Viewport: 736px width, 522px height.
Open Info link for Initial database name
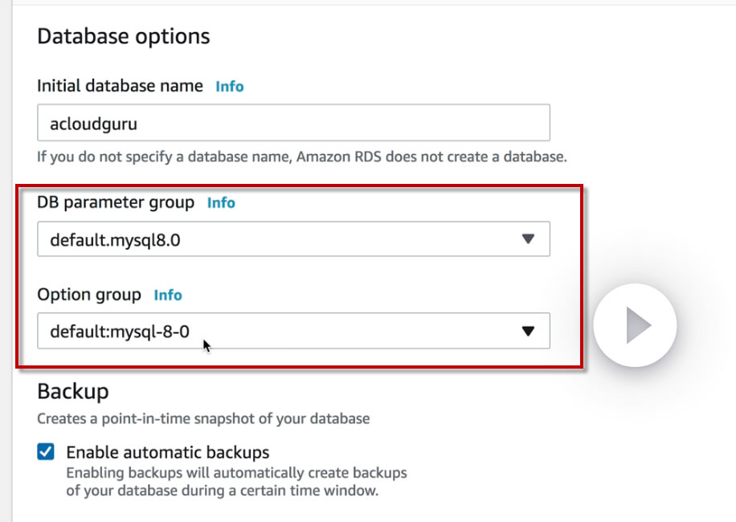[x=229, y=86]
